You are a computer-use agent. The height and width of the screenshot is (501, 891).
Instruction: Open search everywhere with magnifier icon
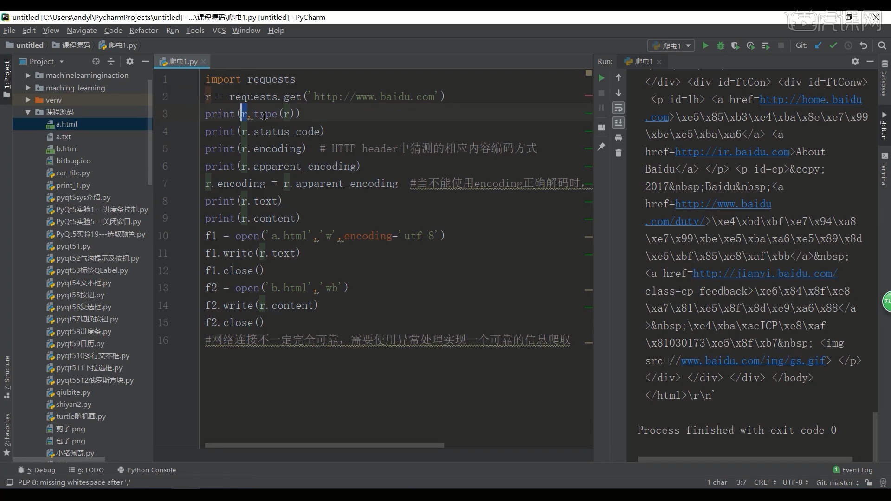pyautogui.click(x=882, y=46)
